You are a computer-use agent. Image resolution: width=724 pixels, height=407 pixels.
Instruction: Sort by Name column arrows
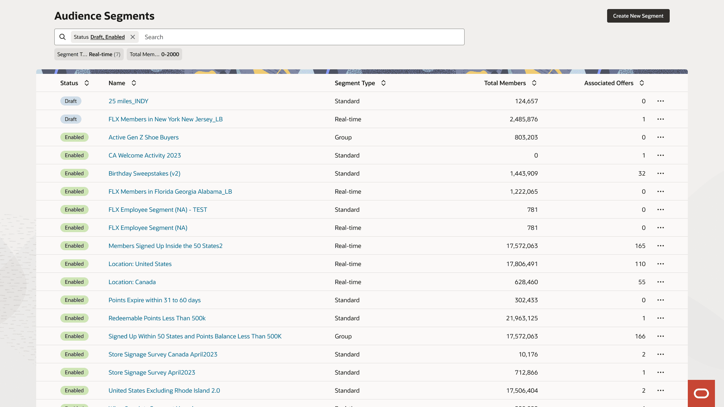134,83
